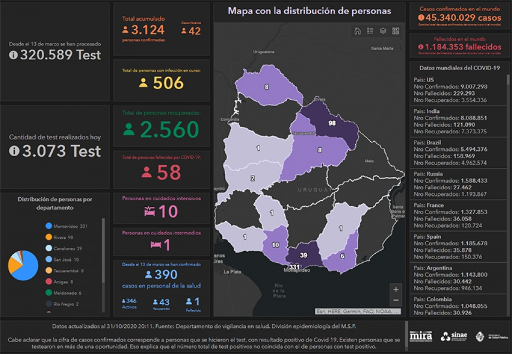Click the Rivera region labeled 98

332,123
